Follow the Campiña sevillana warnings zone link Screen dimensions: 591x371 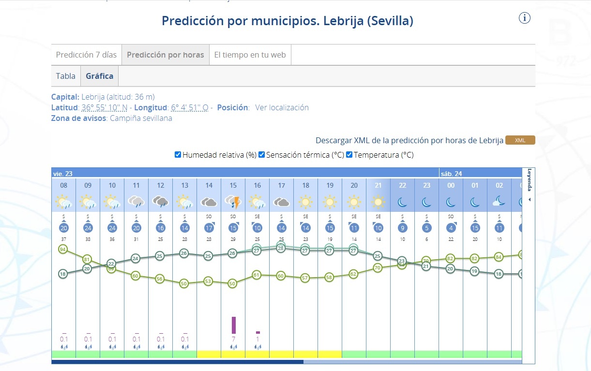pyautogui.click(x=141, y=118)
